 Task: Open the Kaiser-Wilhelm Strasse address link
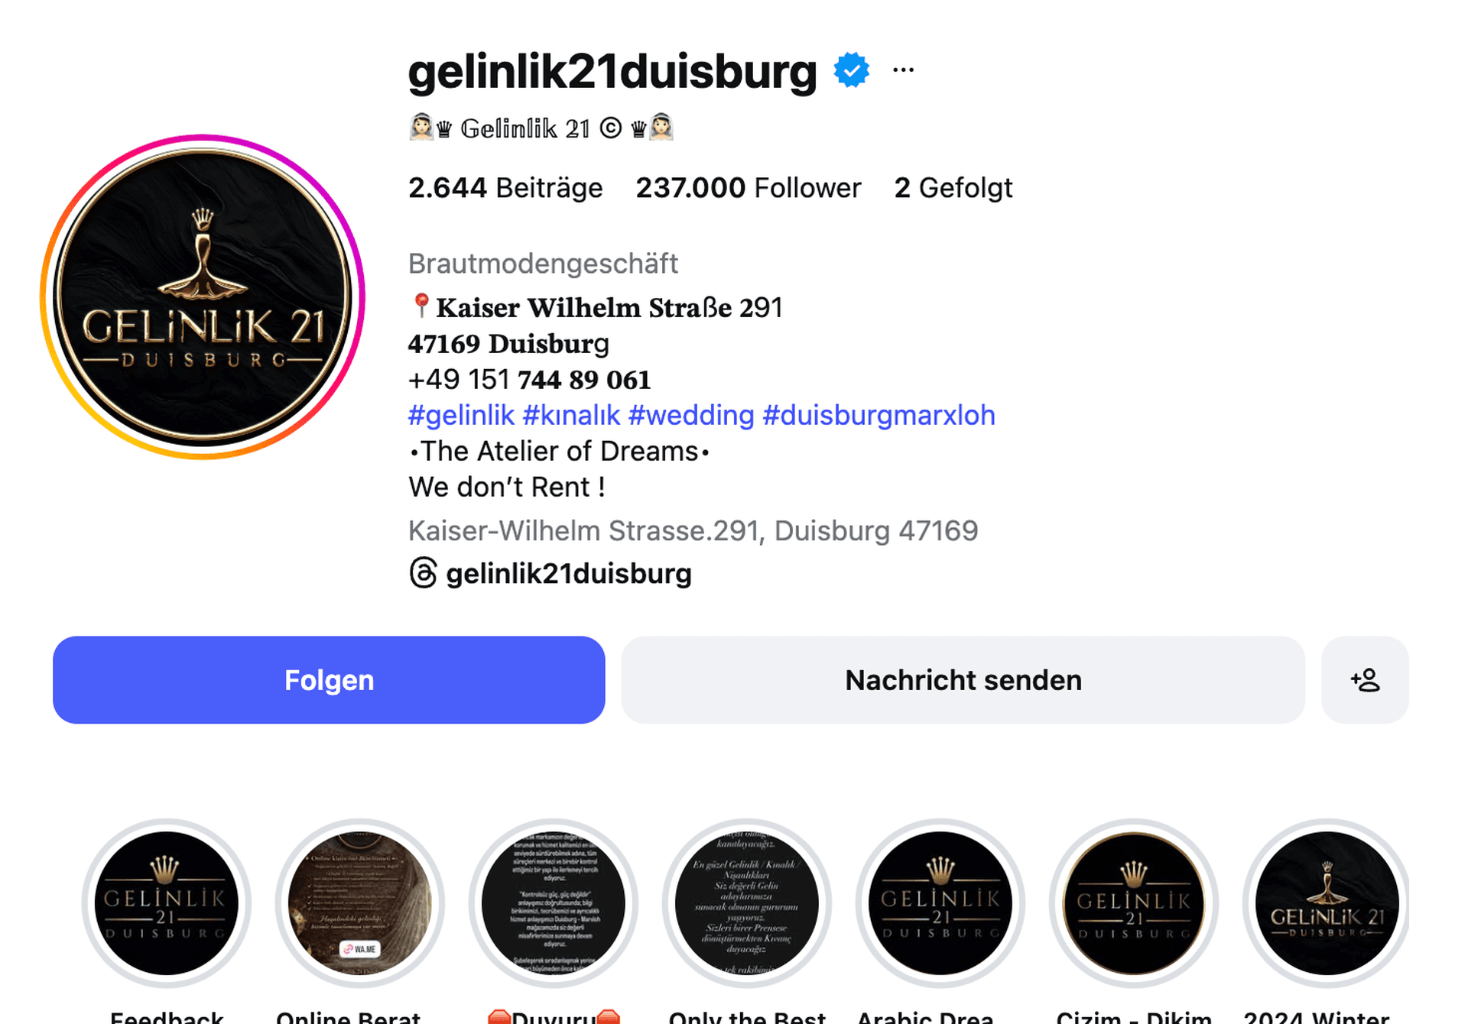(693, 530)
